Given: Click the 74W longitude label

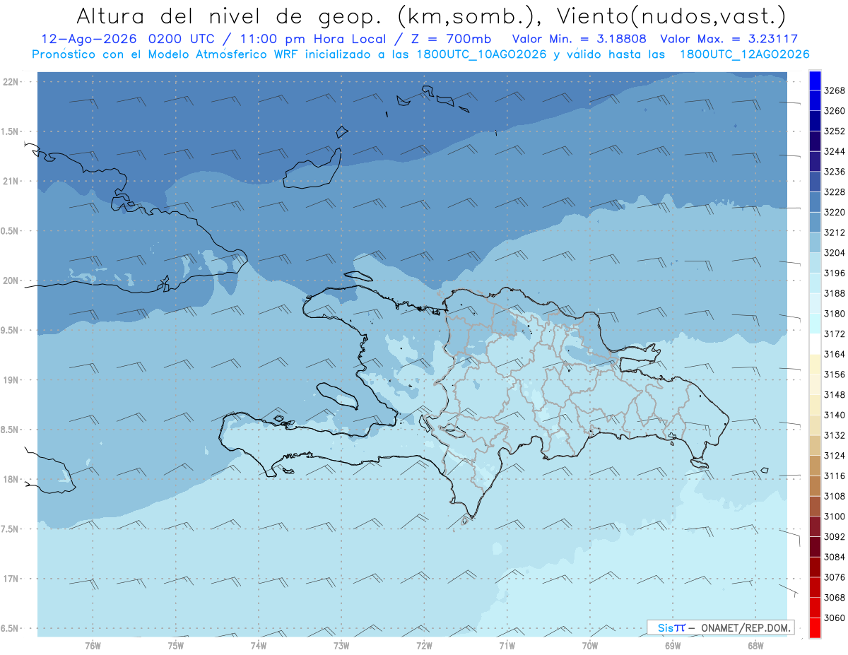Looking at the screenshot, I should click(x=259, y=647).
